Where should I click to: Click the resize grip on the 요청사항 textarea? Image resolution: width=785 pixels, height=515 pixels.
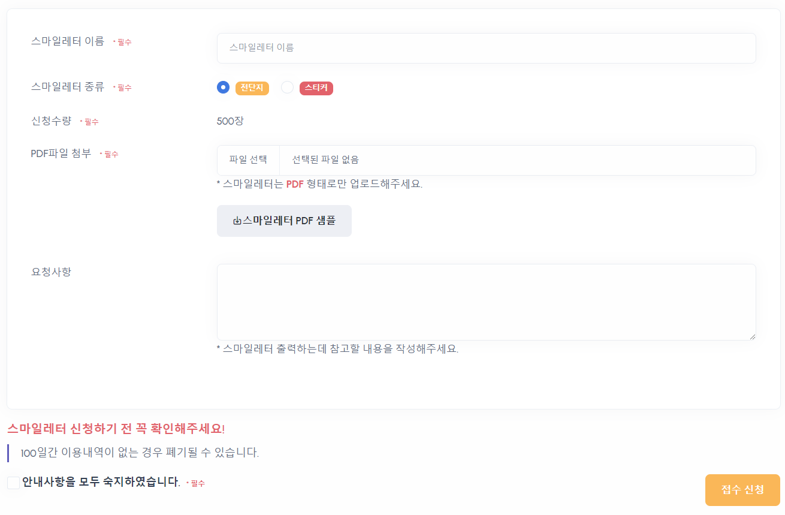[x=751, y=336]
